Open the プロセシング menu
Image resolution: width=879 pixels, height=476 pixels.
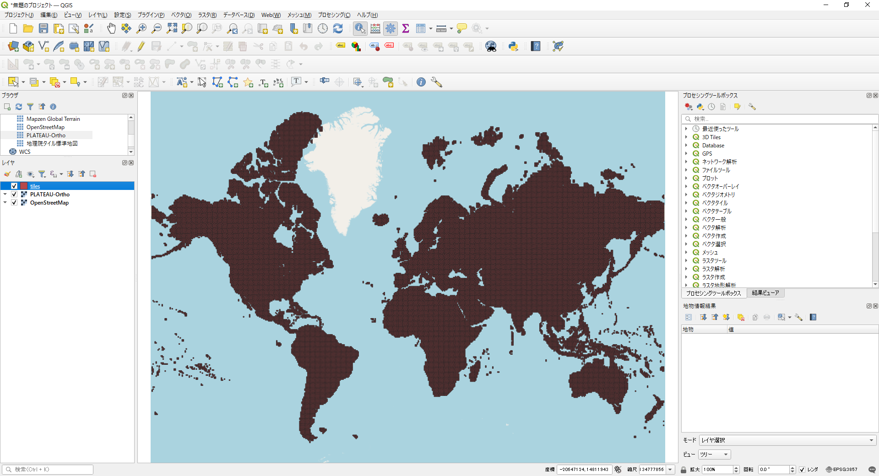(334, 15)
